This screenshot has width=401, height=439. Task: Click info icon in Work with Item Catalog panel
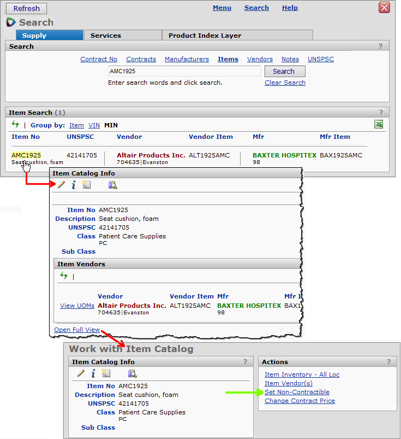(x=93, y=373)
